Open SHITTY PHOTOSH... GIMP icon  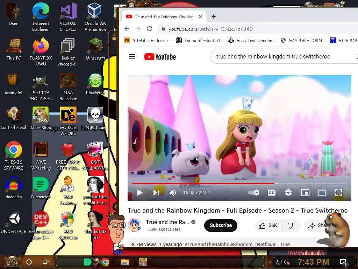pyautogui.click(x=41, y=87)
